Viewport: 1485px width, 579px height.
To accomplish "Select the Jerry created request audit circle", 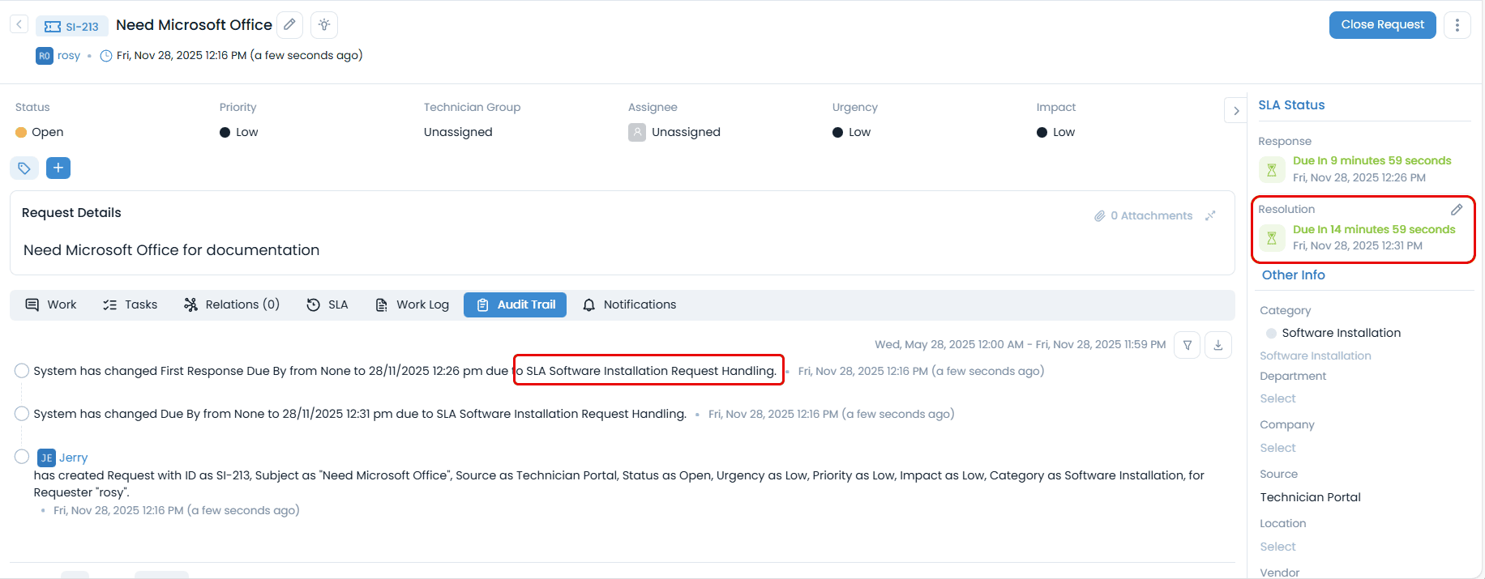I will [x=22, y=457].
